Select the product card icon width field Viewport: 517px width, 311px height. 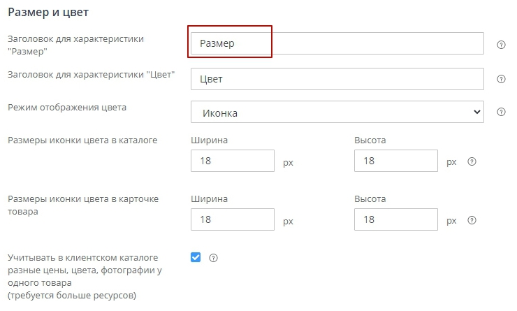tap(232, 220)
